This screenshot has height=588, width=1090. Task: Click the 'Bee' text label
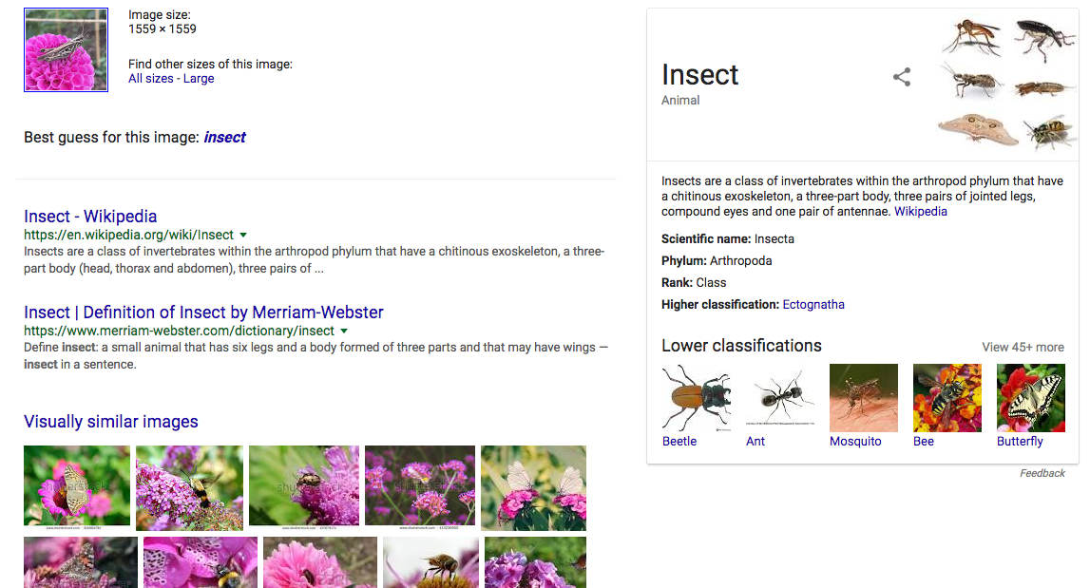(x=923, y=442)
